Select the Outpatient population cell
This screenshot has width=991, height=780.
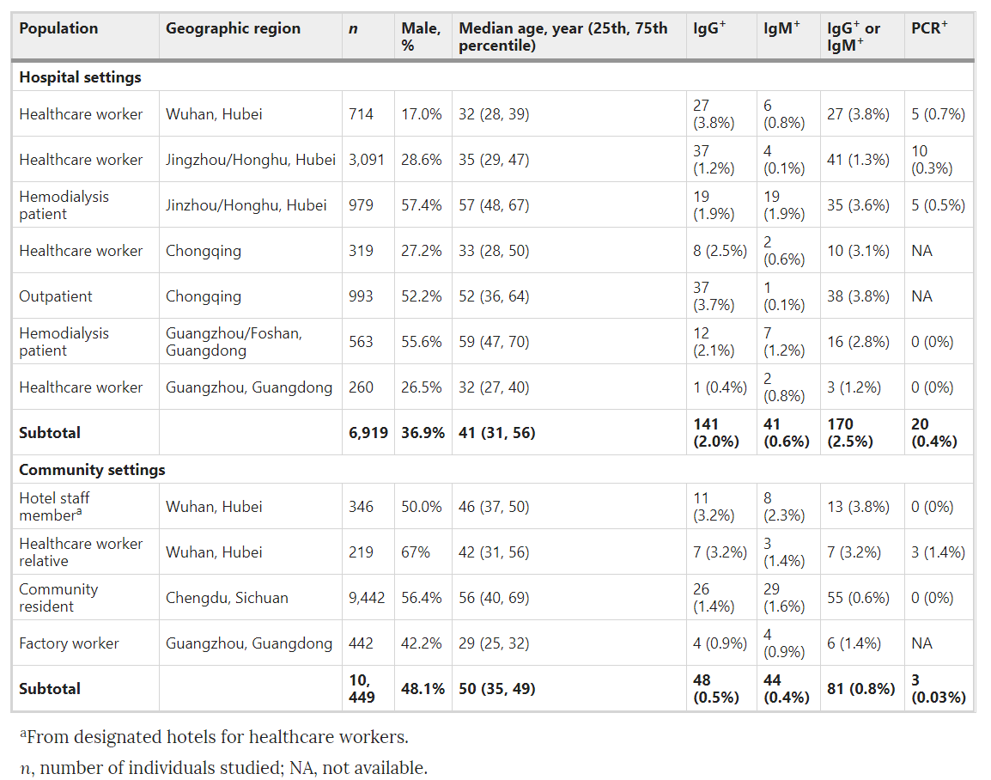click(x=56, y=296)
